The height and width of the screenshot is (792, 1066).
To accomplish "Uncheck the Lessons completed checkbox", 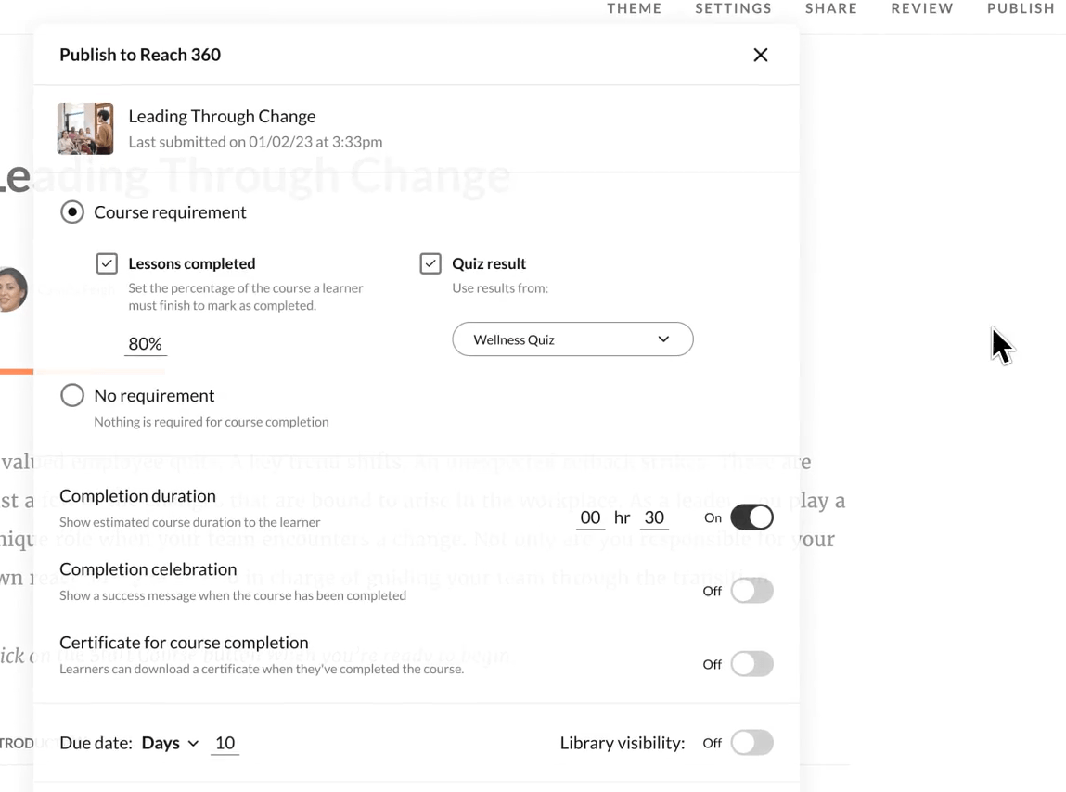I will pos(107,263).
